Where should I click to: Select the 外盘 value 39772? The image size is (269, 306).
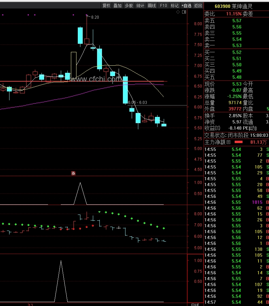pyautogui.click(x=235, y=109)
